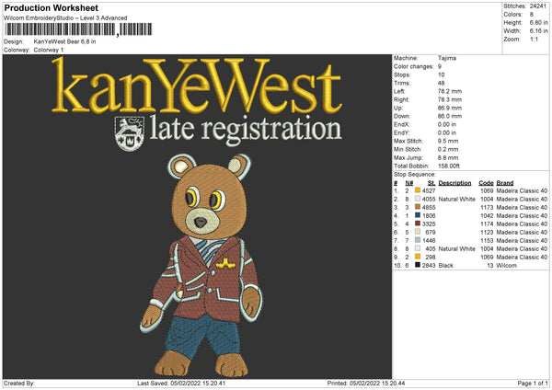Click the Brand column header
Viewport: 552px width, 390px height.
505,183
